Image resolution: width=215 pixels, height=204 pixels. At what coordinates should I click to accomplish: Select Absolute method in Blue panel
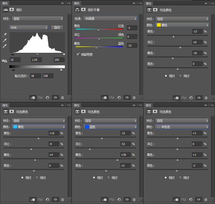coord(109,178)
